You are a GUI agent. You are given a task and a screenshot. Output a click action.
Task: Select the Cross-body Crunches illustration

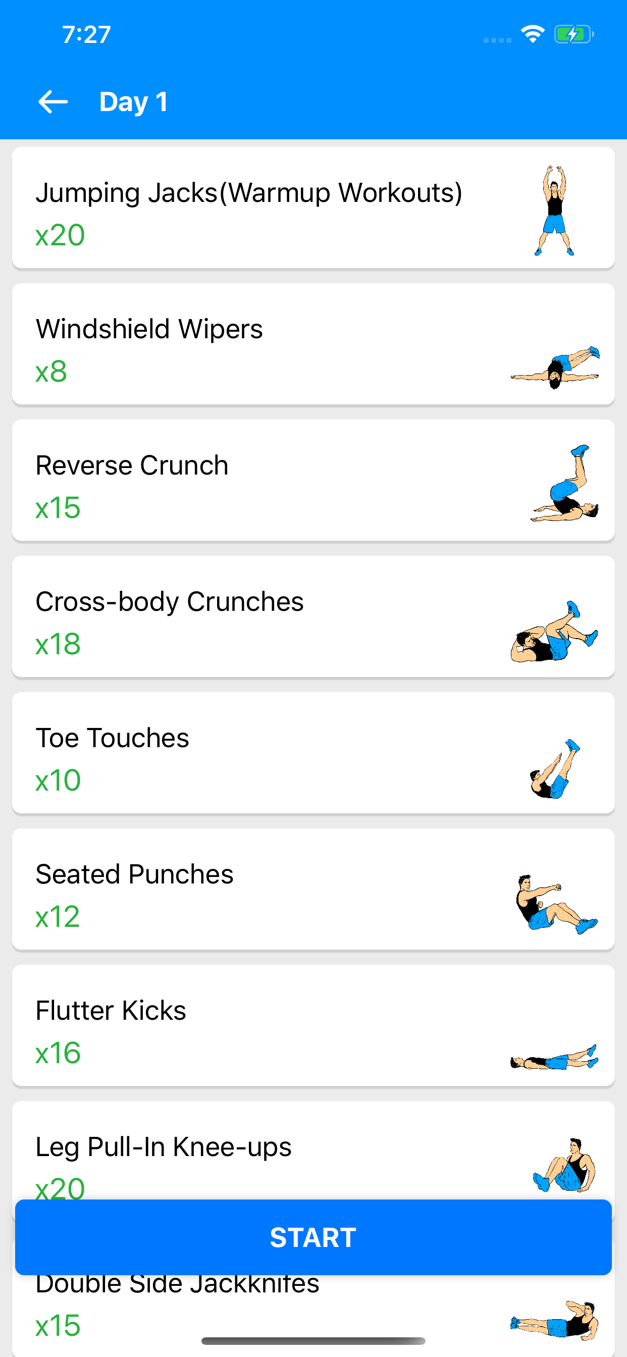click(x=554, y=631)
